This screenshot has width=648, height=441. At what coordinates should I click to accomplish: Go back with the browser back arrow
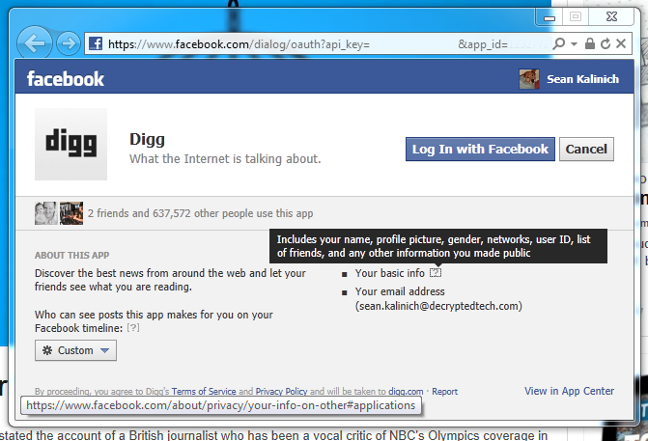(x=35, y=43)
